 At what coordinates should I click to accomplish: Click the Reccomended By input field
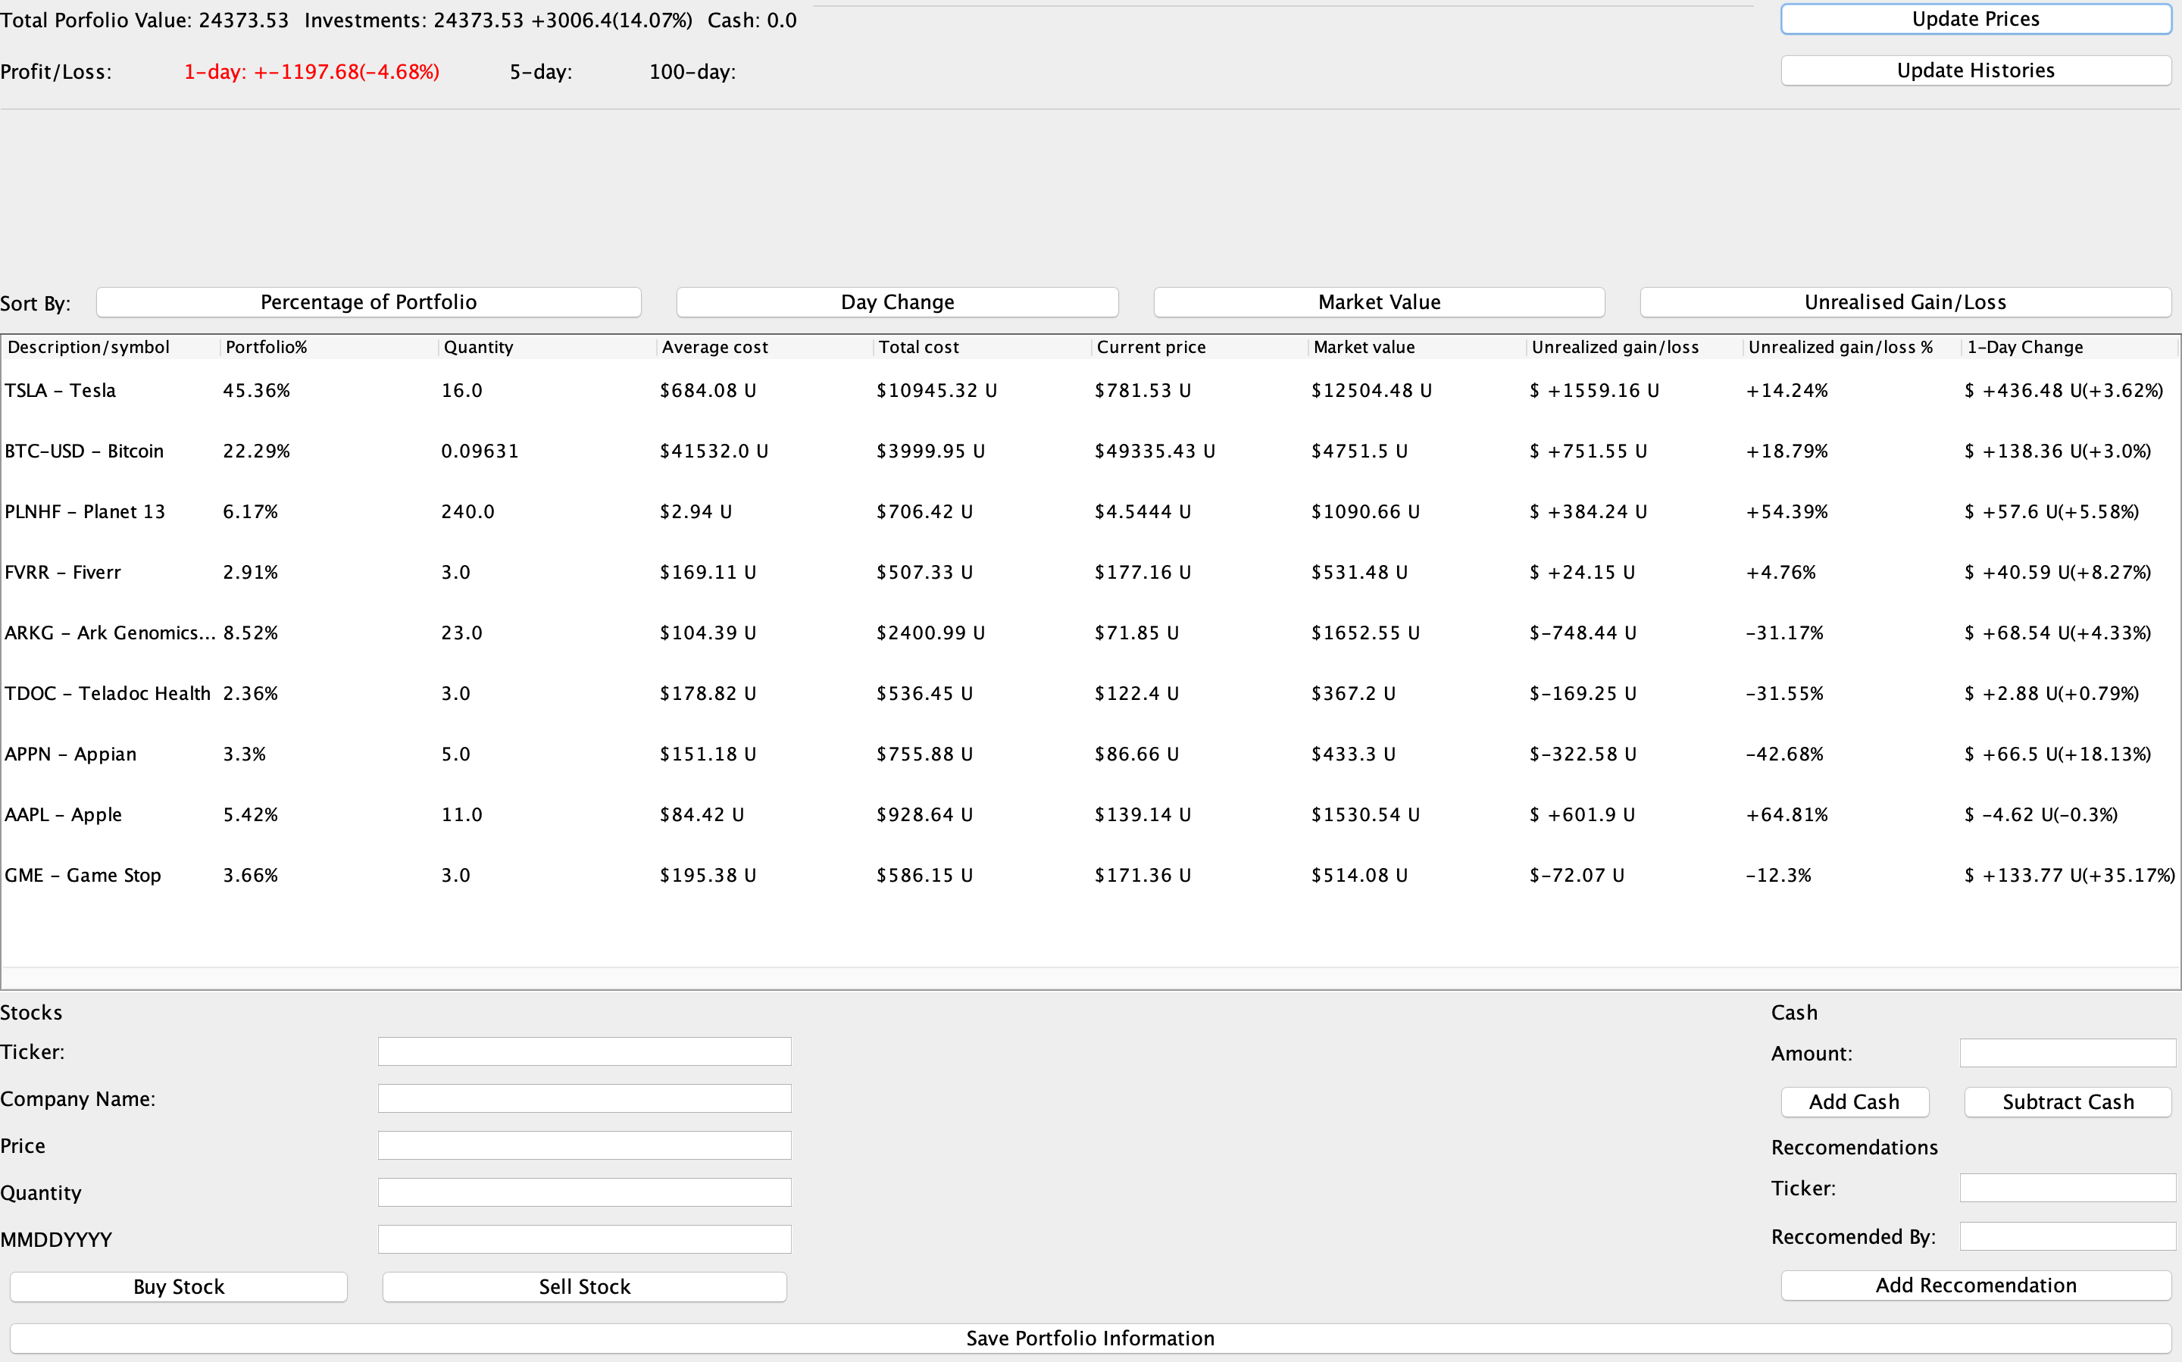click(x=2067, y=1236)
